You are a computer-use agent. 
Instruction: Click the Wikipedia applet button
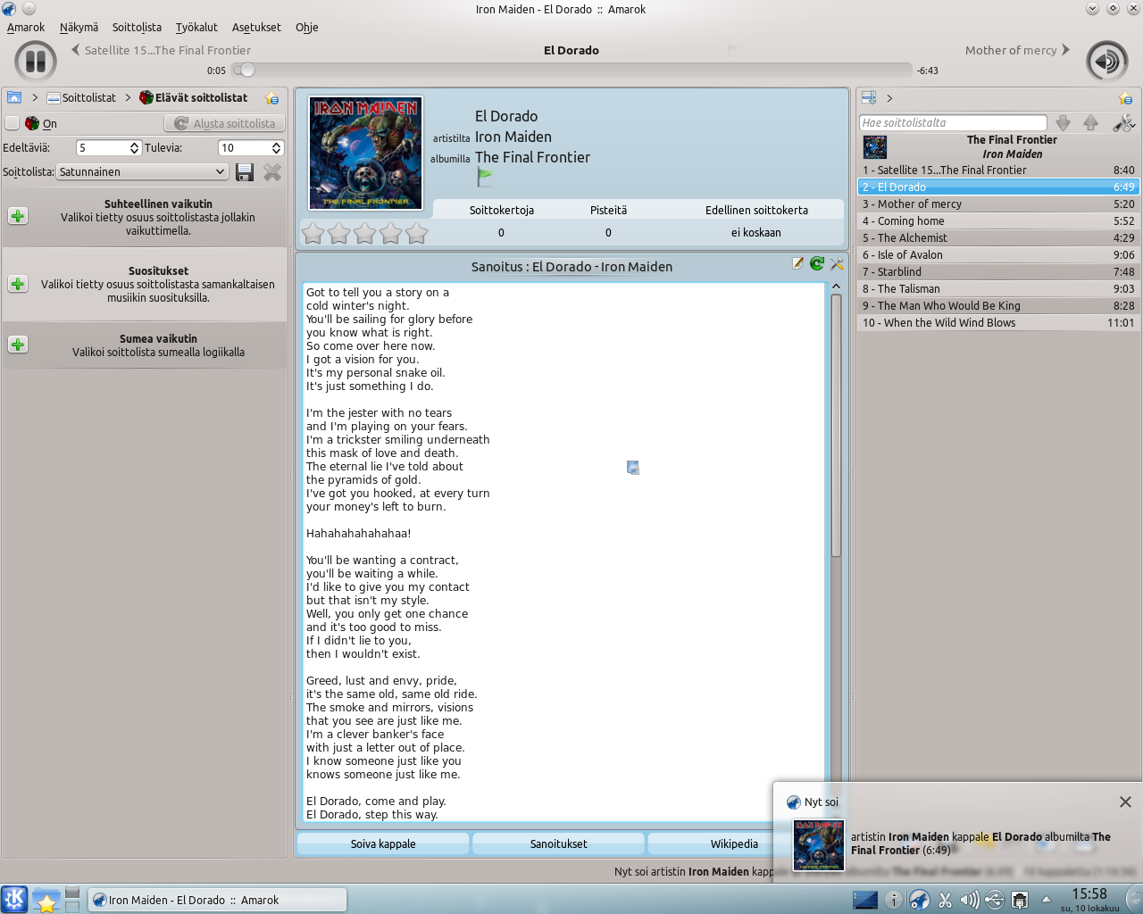click(733, 843)
